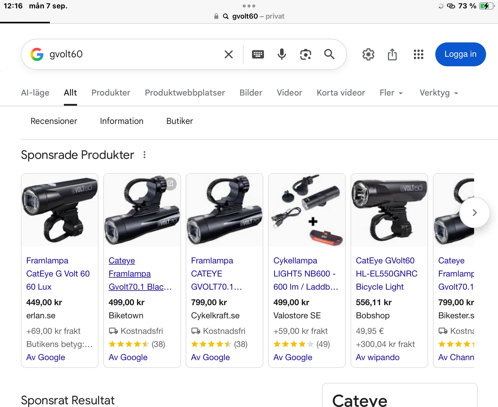
Task: Open the Google apps grid
Action: (419, 54)
